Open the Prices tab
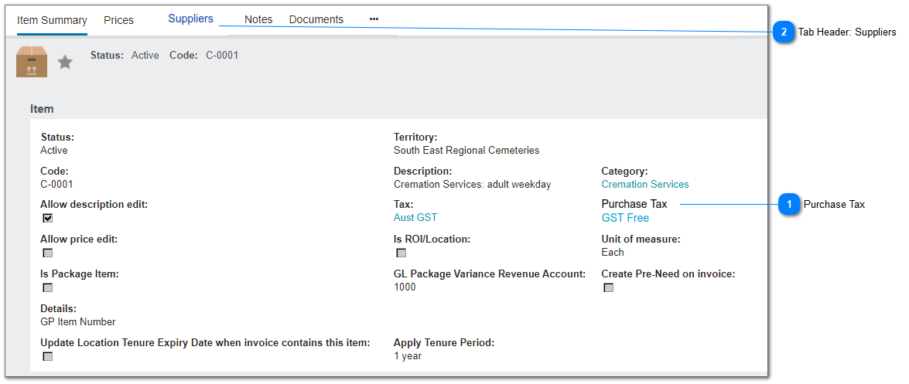 point(119,20)
